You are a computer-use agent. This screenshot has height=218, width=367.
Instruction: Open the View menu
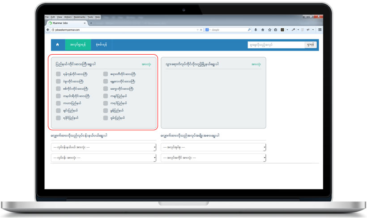pyautogui.click(x=60, y=17)
